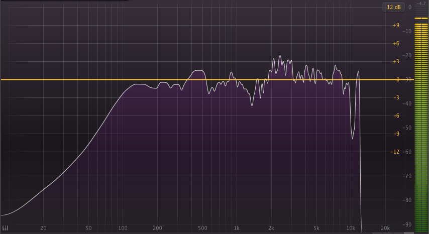The width and height of the screenshot is (429, 234).
Task: Click the gray -10 analyzer scale label
Action: (x=407, y=32)
